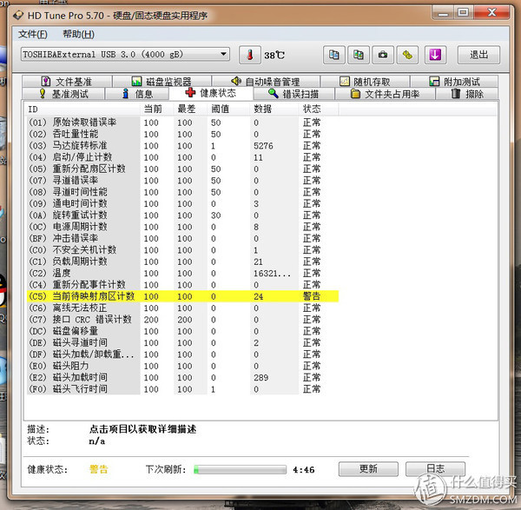The height and width of the screenshot is (510, 521).
Task: Copy info to clipboard toolbar icon
Action: [333, 55]
